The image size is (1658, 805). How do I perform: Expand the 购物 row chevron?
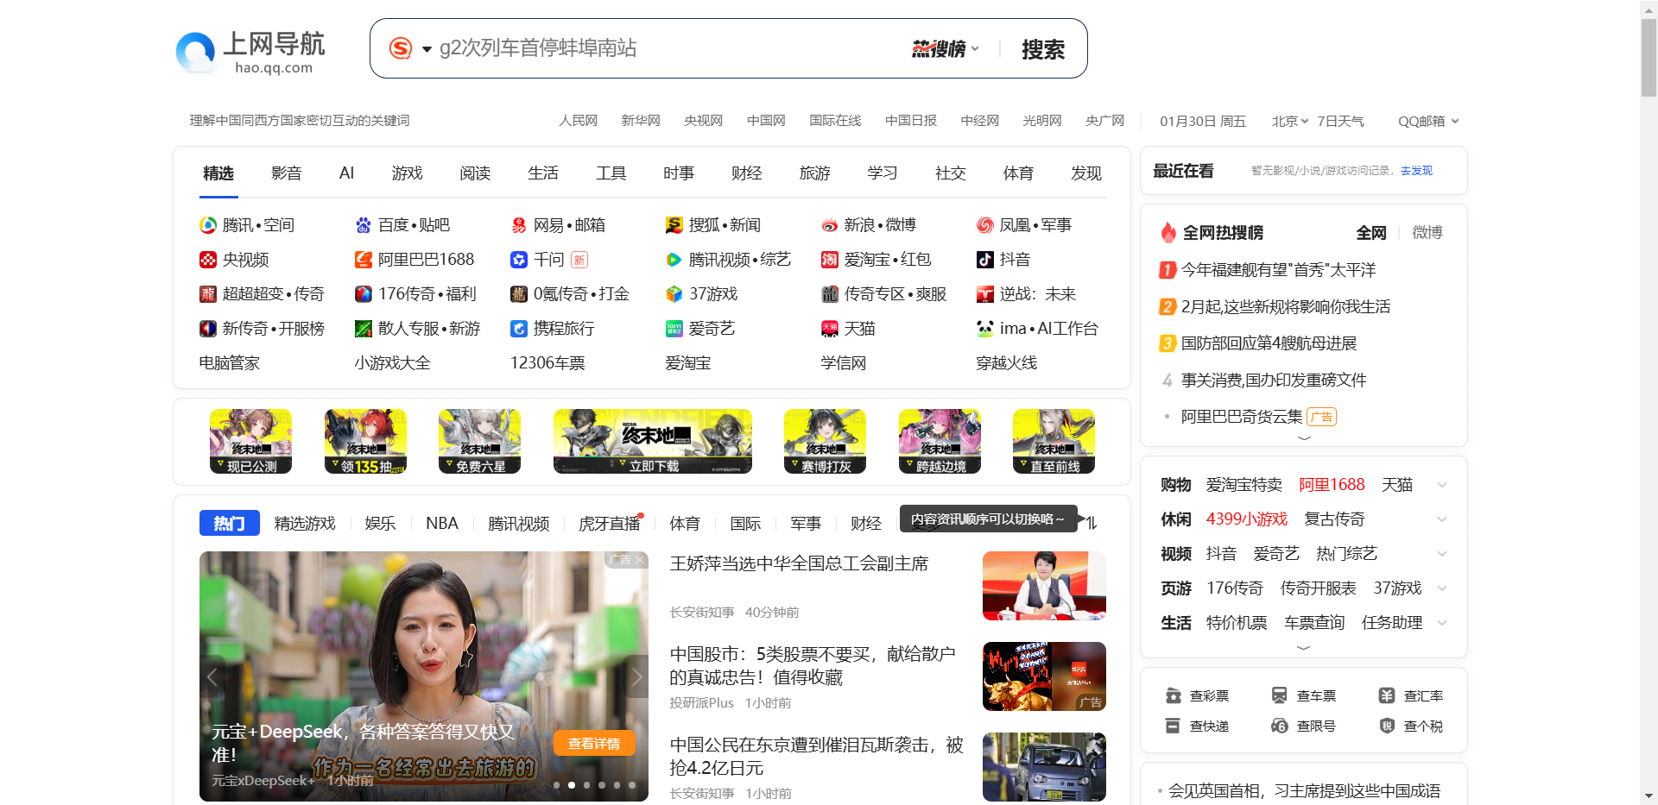(x=1441, y=484)
